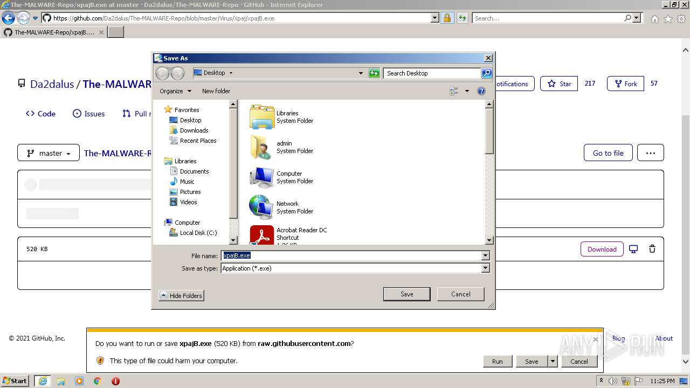Expand the Save options arrow in notification bar

[553, 362]
